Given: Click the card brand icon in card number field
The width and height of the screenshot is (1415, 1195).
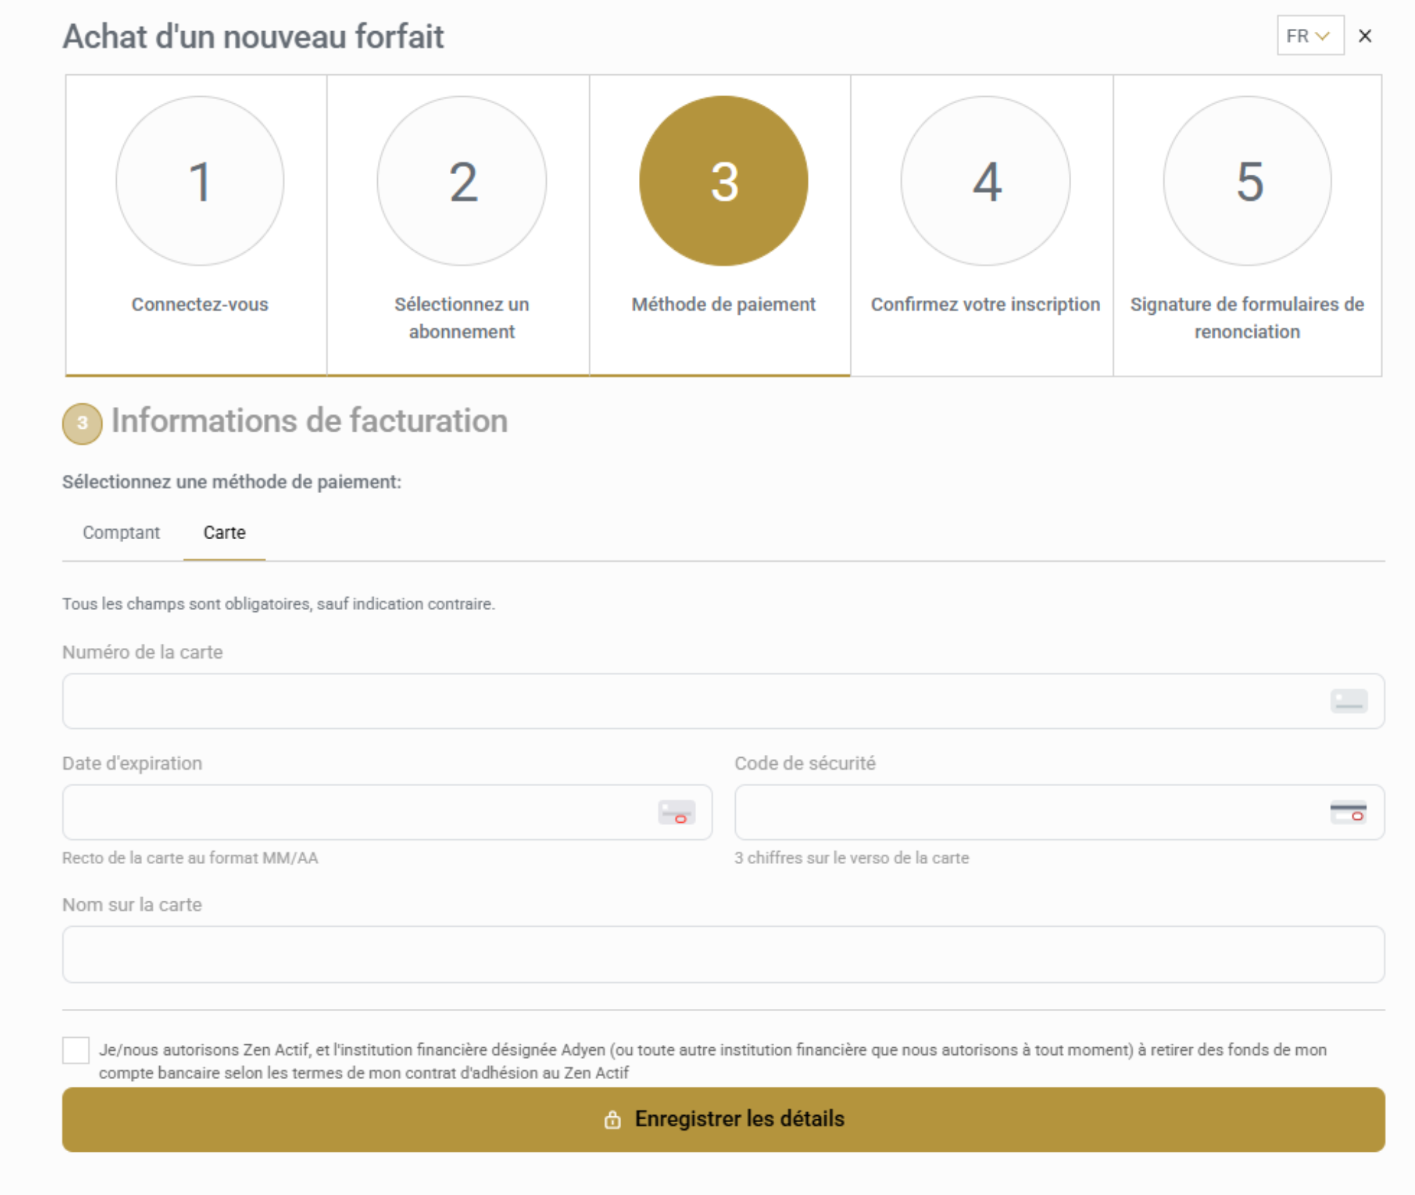Looking at the screenshot, I should pyautogui.click(x=1348, y=701).
